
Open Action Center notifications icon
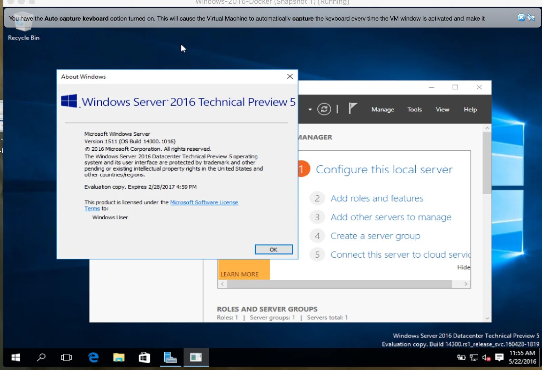pos(499,357)
